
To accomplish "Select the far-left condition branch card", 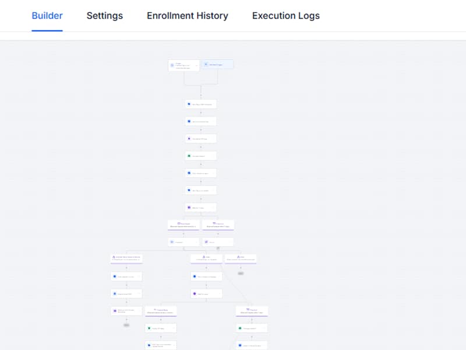I will tap(126, 258).
